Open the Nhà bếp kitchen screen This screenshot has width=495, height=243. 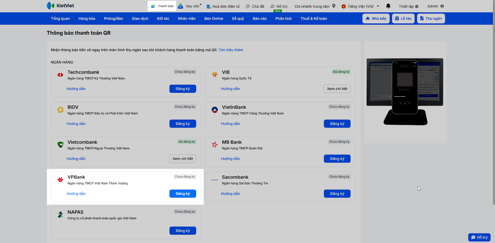[376, 19]
